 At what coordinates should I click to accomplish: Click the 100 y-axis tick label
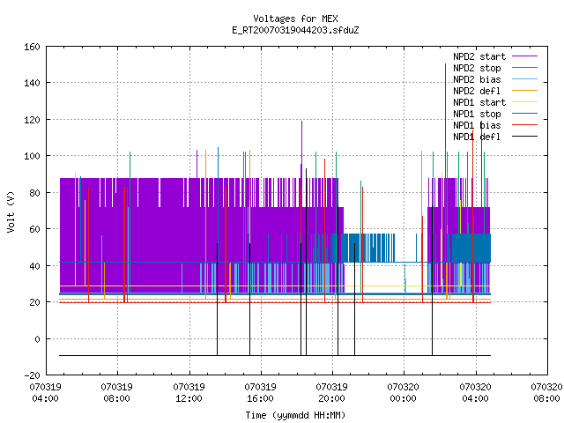pyautogui.click(x=32, y=156)
